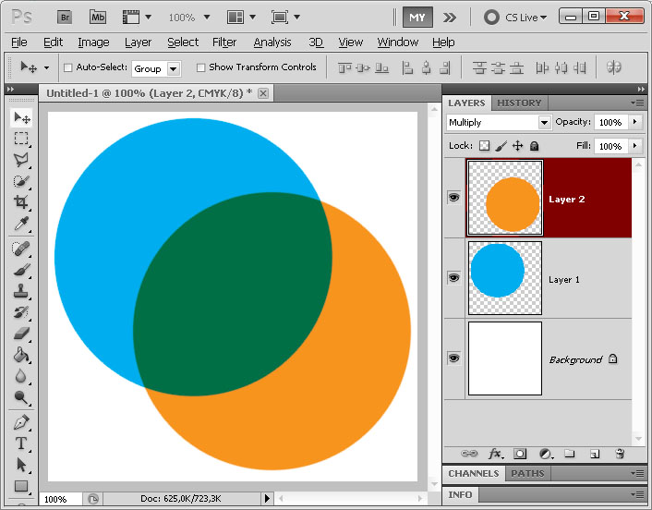Open the Multiply blend mode dropdown
Screen dimensions: 652x510
pyautogui.click(x=499, y=122)
